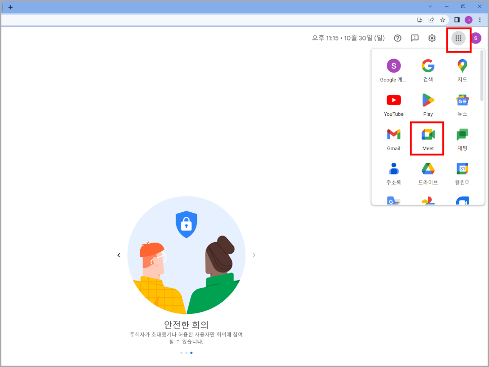Expand the tab search chevron
The width and height of the screenshot is (489, 367).
coord(430,7)
